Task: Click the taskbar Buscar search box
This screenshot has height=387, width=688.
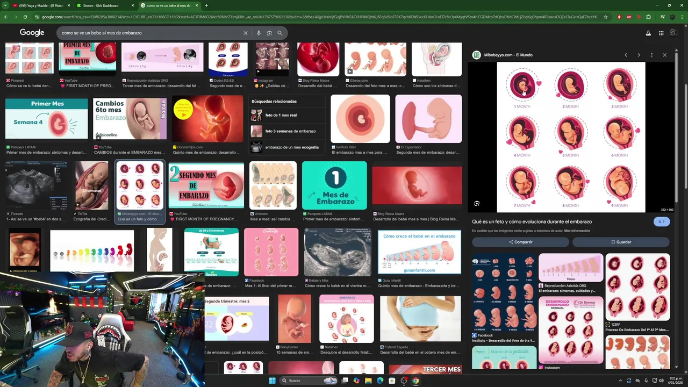Action: [309, 381]
